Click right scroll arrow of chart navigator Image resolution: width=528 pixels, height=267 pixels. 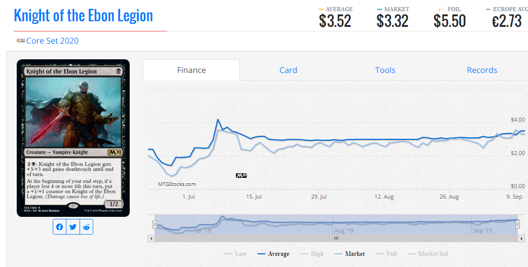521,239
